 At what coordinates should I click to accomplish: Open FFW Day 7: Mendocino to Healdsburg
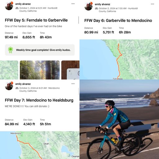click(x=39, y=100)
